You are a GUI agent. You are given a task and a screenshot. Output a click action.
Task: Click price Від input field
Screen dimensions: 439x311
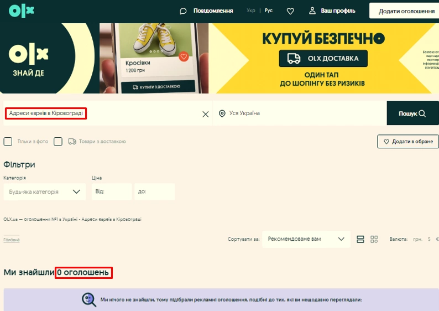[x=112, y=191]
